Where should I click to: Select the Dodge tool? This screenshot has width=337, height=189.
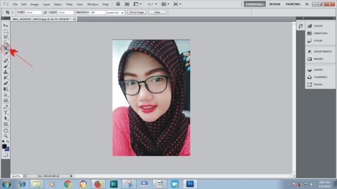(x=5, y=100)
